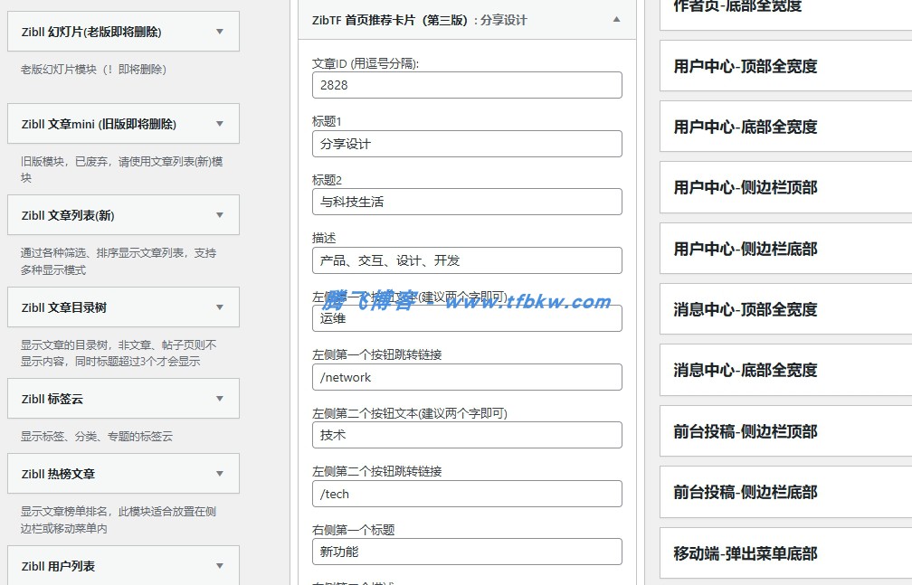
Task: Open the 消息中心-底部全宽度 widget area
Action: point(785,370)
